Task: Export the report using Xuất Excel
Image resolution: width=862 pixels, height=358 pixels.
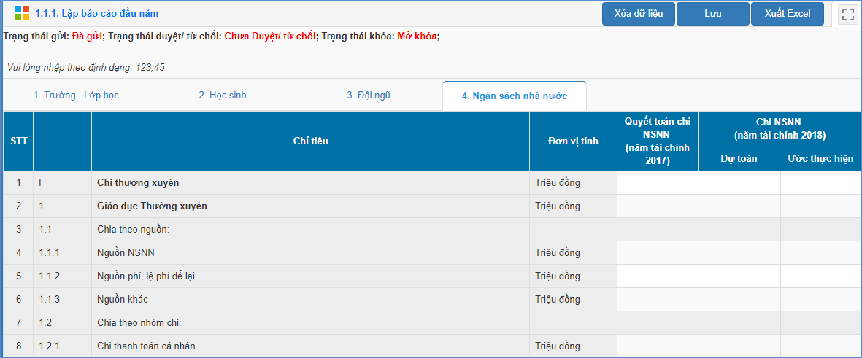Action: pyautogui.click(x=787, y=14)
